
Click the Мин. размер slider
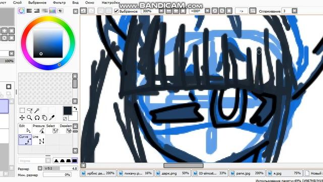coord(57,174)
